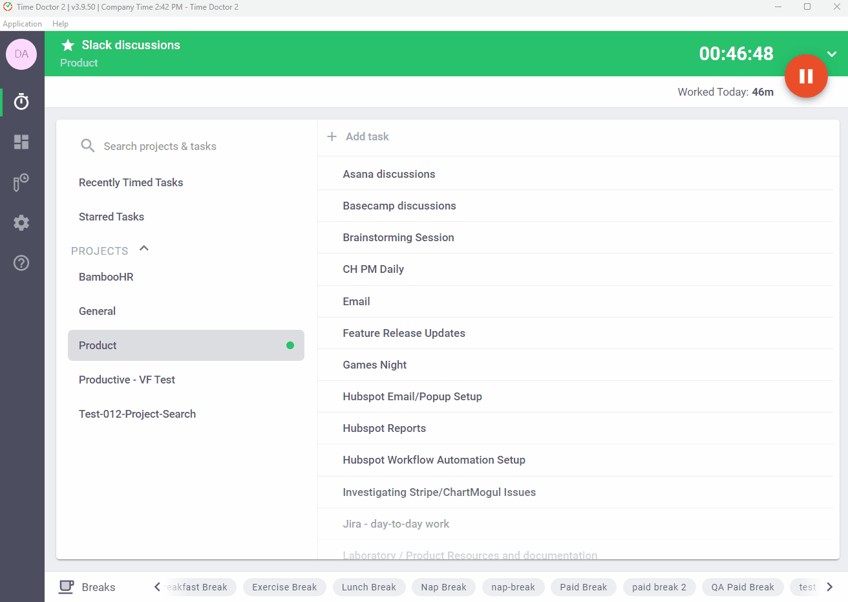Click the Worked Today: 46m text
Image resolution: width=848 pixels, height=602 pixels.
725,92
